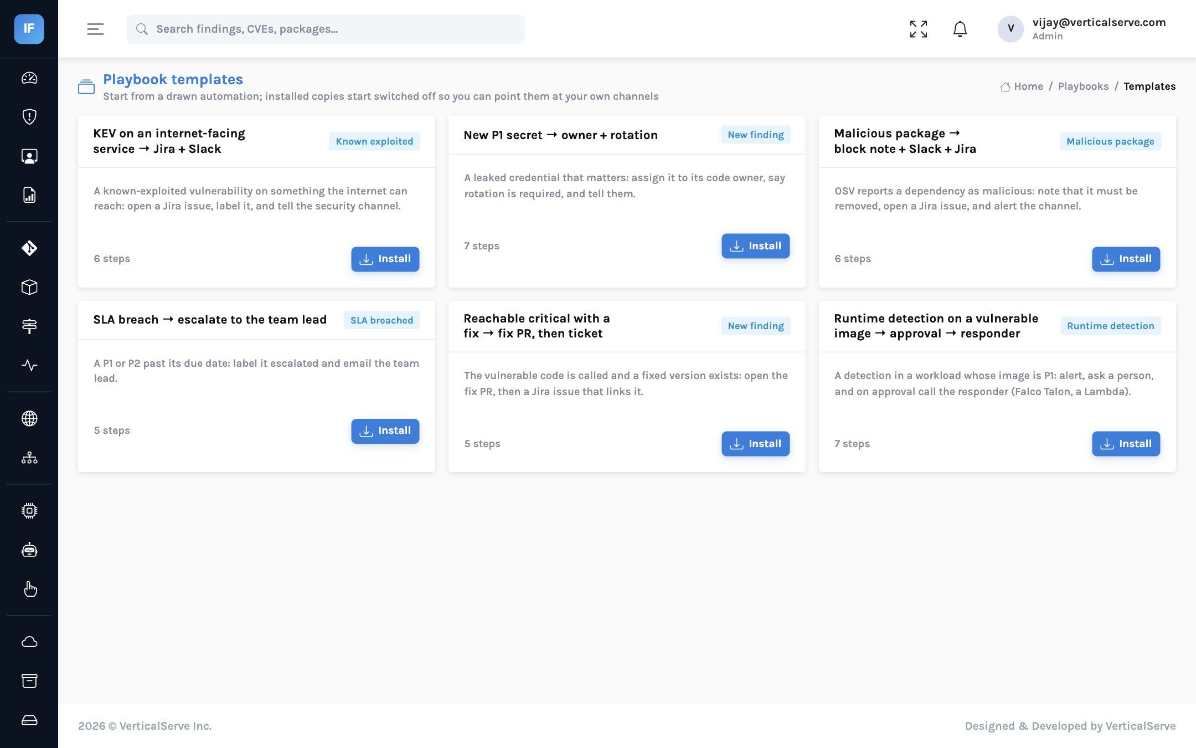Image resolution: width=1196 pixels, height=748 pixels.
Task: Open the CPU chip sidebar icon
Action: point(29,511)
